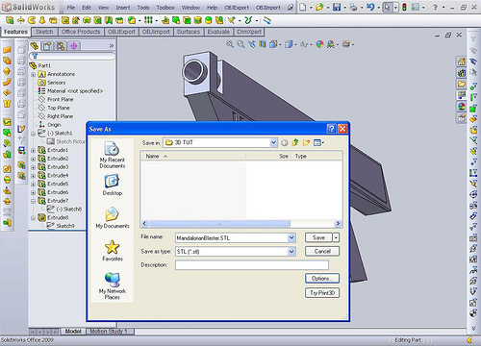This screenshot has height=346, width=481.
Task: Click the Options... button
Action: (x=322, y=279)
